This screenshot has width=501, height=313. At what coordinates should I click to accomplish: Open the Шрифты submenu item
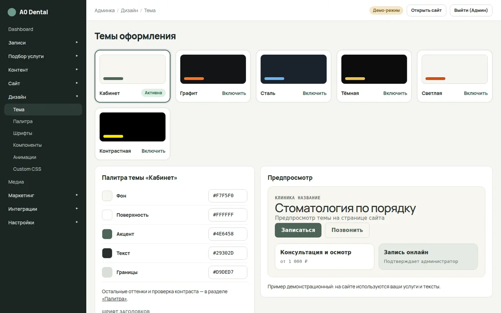[43, 133]
